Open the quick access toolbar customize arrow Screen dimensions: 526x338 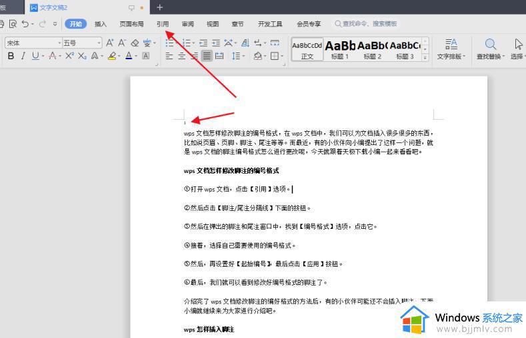55,24
